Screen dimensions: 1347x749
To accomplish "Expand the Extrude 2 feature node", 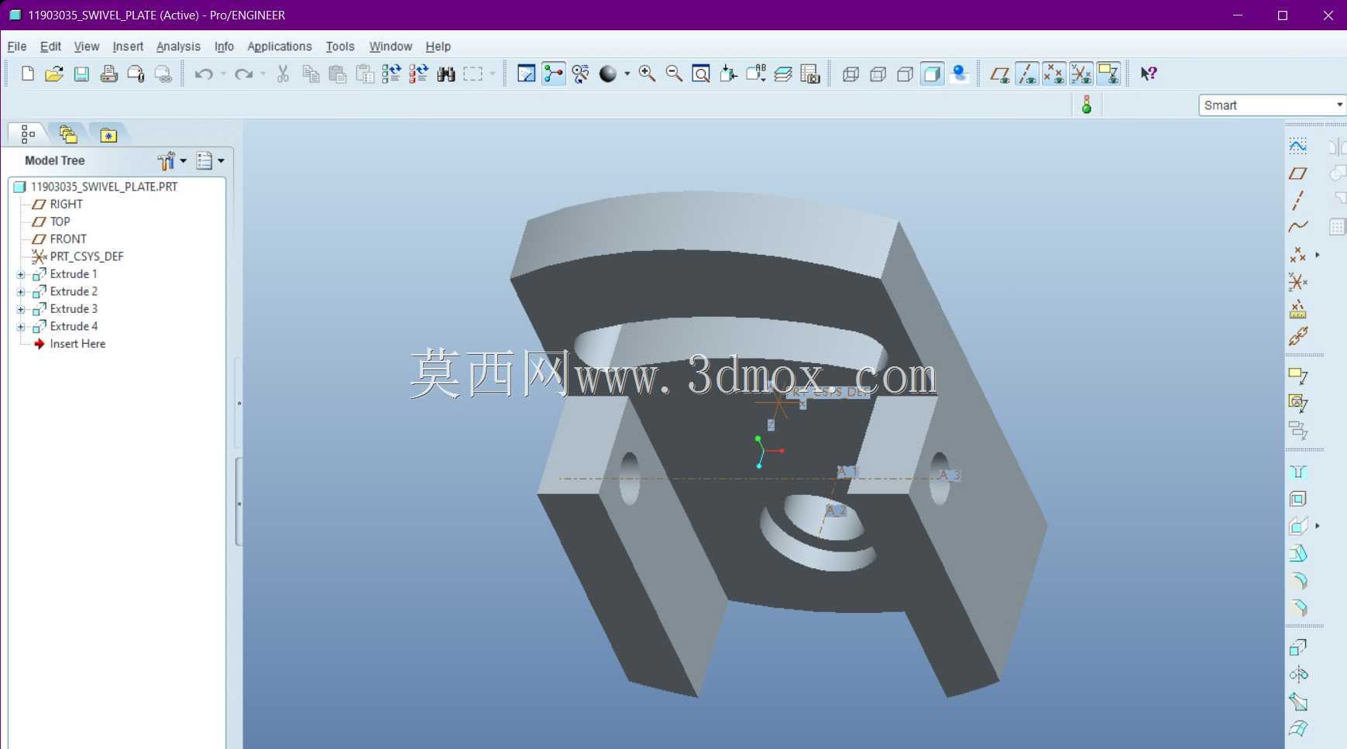I will pyautogui.click(x=21, y=292).
